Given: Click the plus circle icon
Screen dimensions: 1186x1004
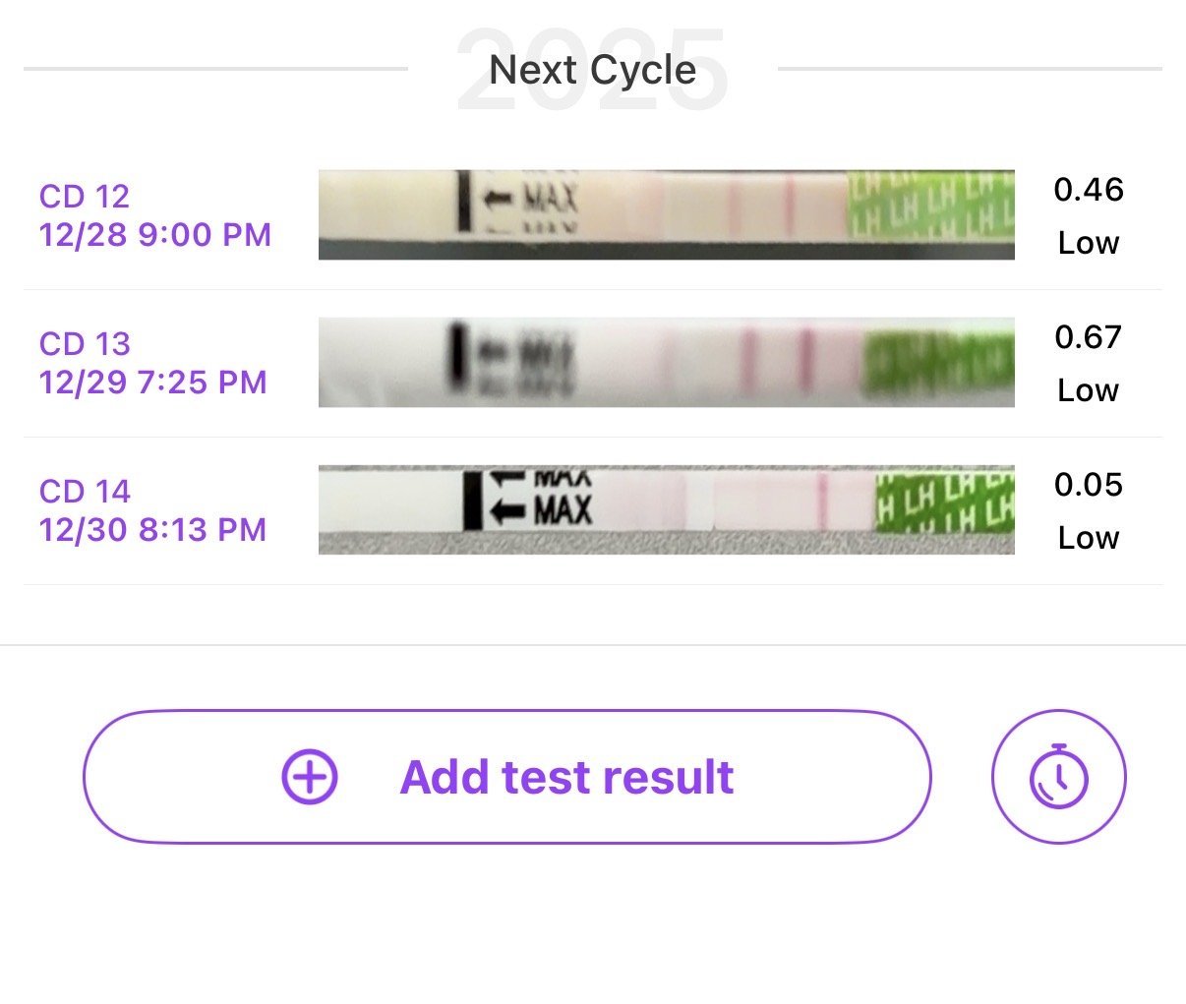Looking at the screenshot, I should (310, 777).
